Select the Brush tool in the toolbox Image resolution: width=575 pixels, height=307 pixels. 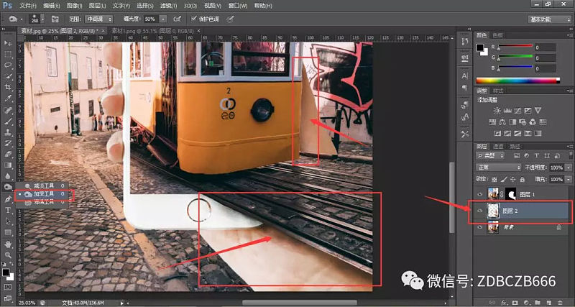click(x=7, y=121)
